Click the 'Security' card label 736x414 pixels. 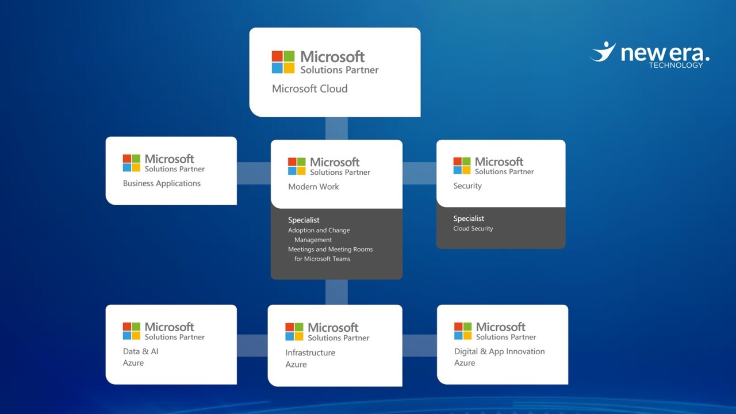pyautogui.click(x=467, y=186)
